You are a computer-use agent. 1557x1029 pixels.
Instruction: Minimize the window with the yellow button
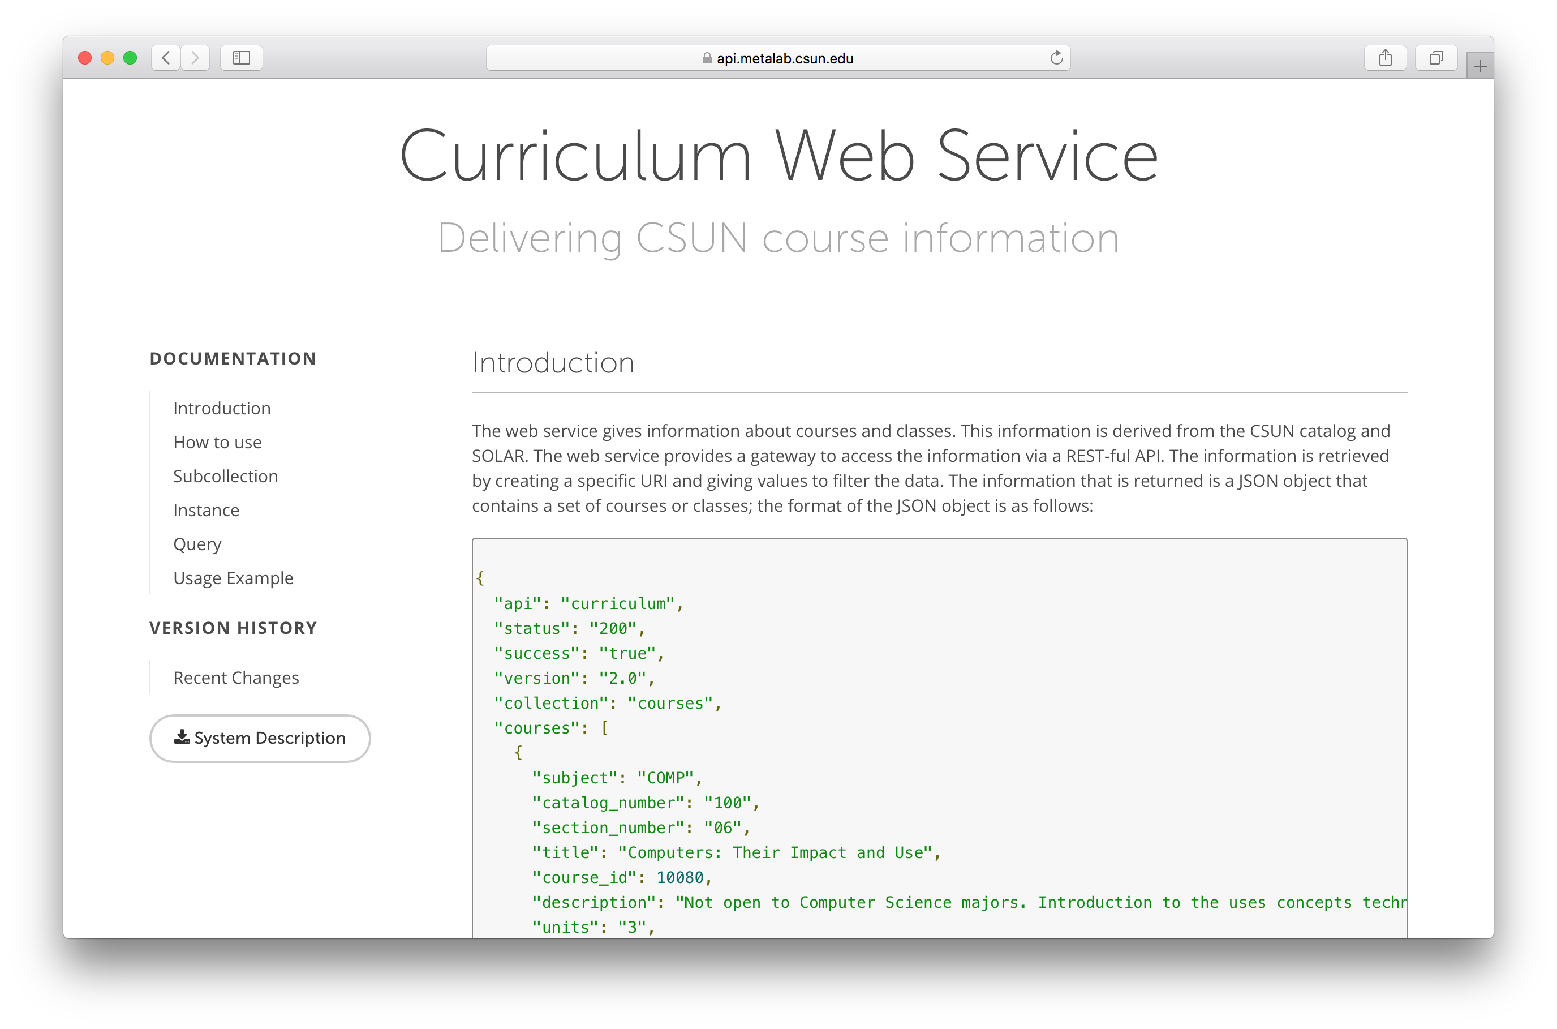point(107,58)
